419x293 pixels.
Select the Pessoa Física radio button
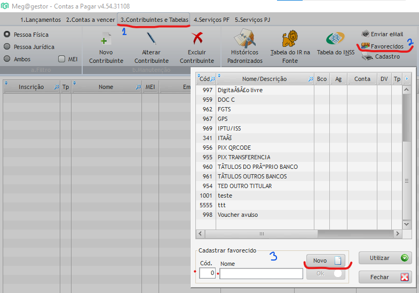pyautogui.click(x=7, y=35)
